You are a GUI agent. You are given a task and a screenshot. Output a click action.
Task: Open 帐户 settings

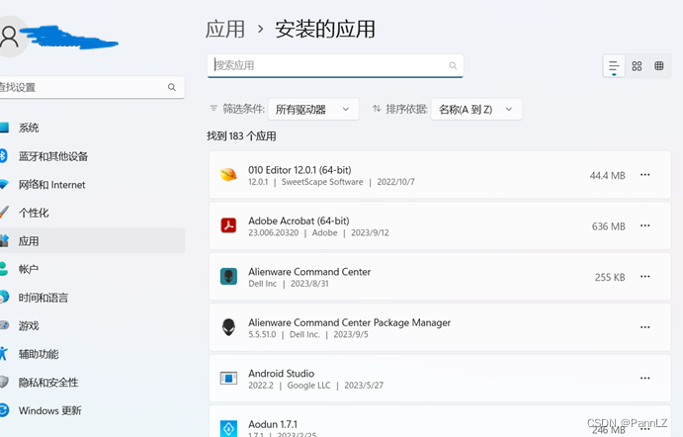(x=92, y=269)
